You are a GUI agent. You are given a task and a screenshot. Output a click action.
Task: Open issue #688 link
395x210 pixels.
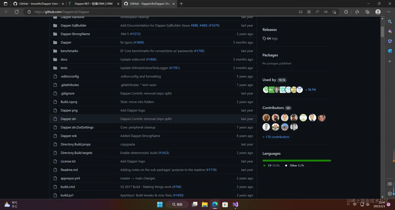(x=194, y=25)
